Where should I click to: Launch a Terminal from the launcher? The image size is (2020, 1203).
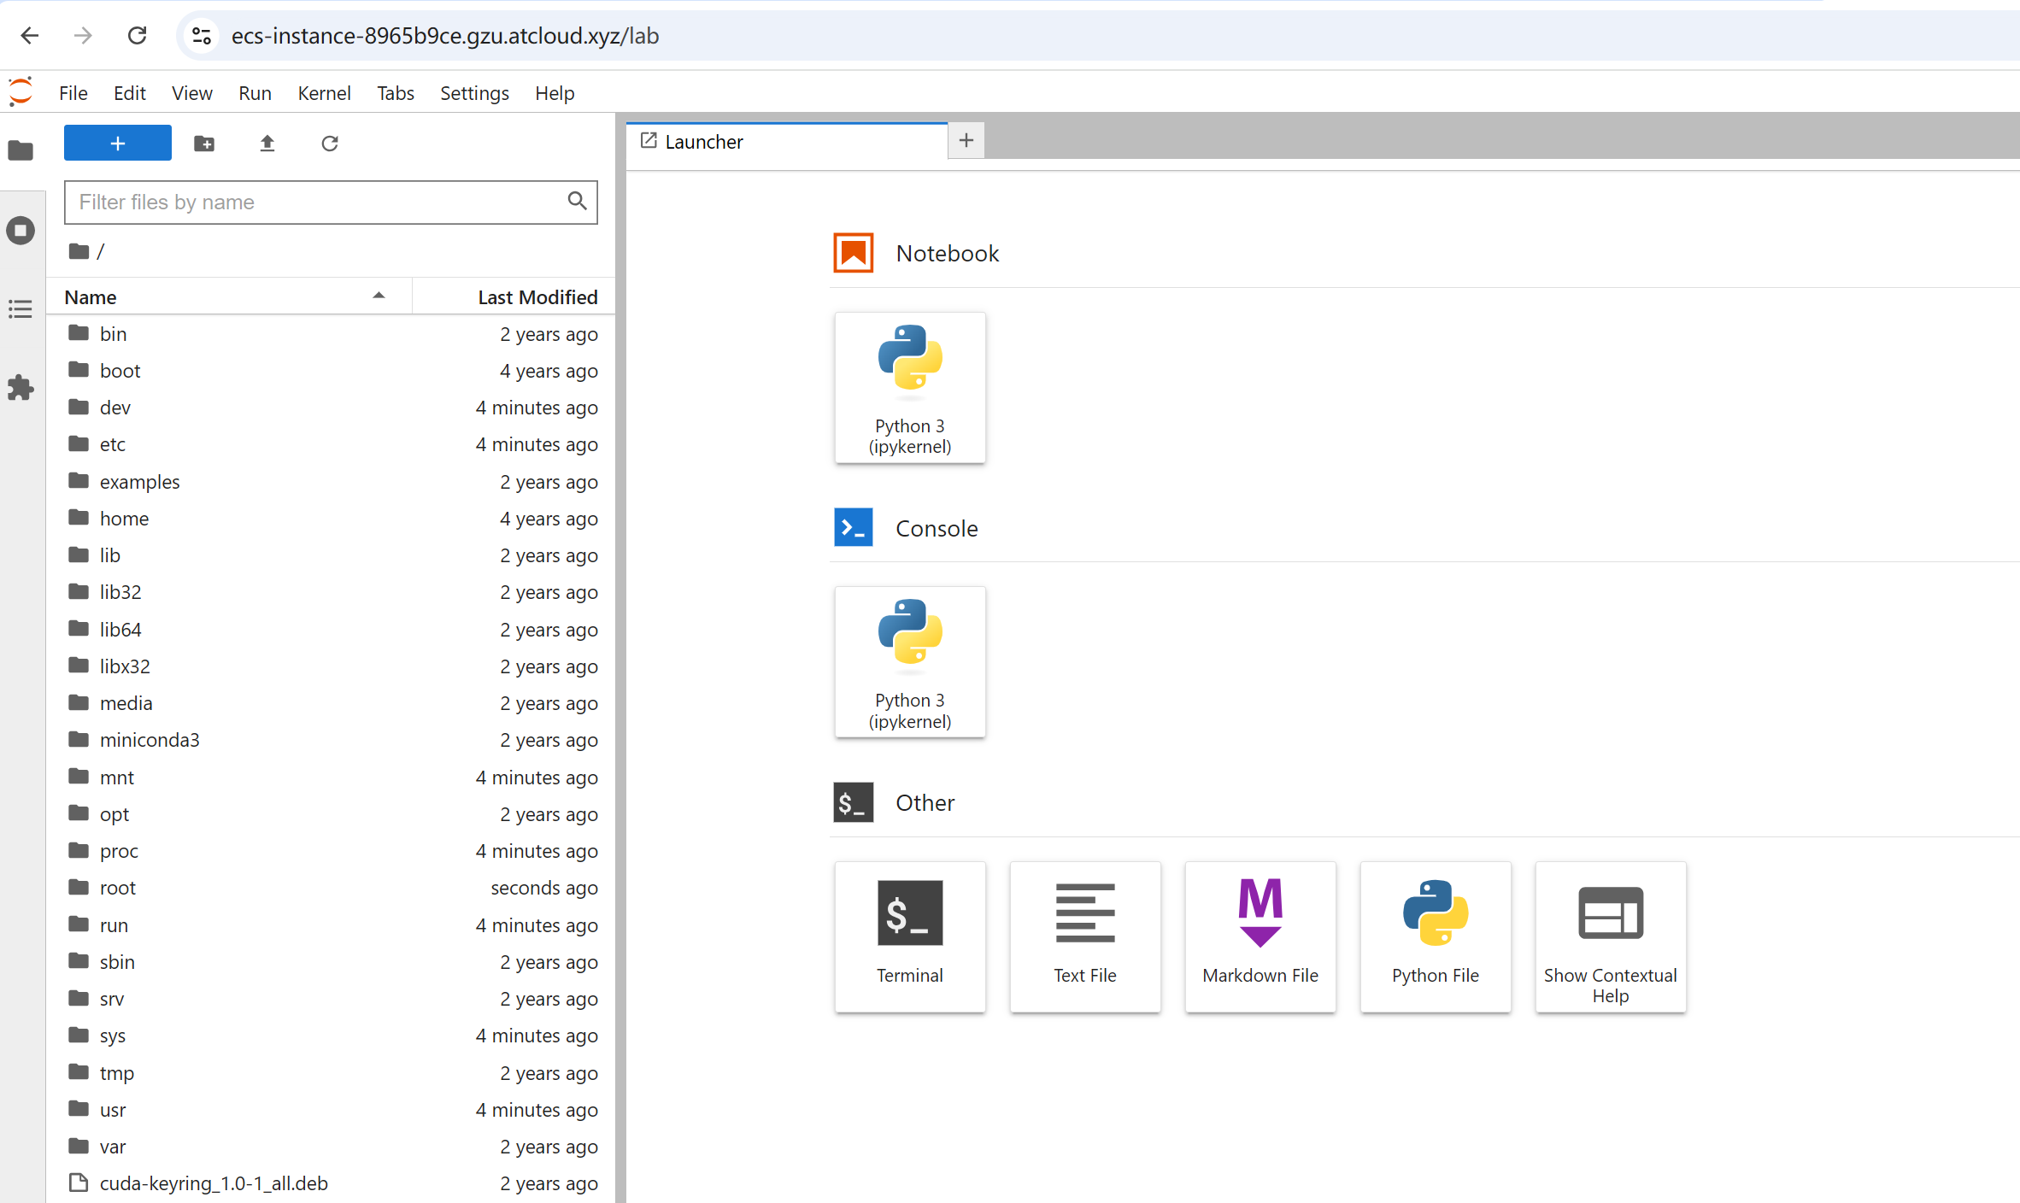pyautogui.click(x=909, y=936)
